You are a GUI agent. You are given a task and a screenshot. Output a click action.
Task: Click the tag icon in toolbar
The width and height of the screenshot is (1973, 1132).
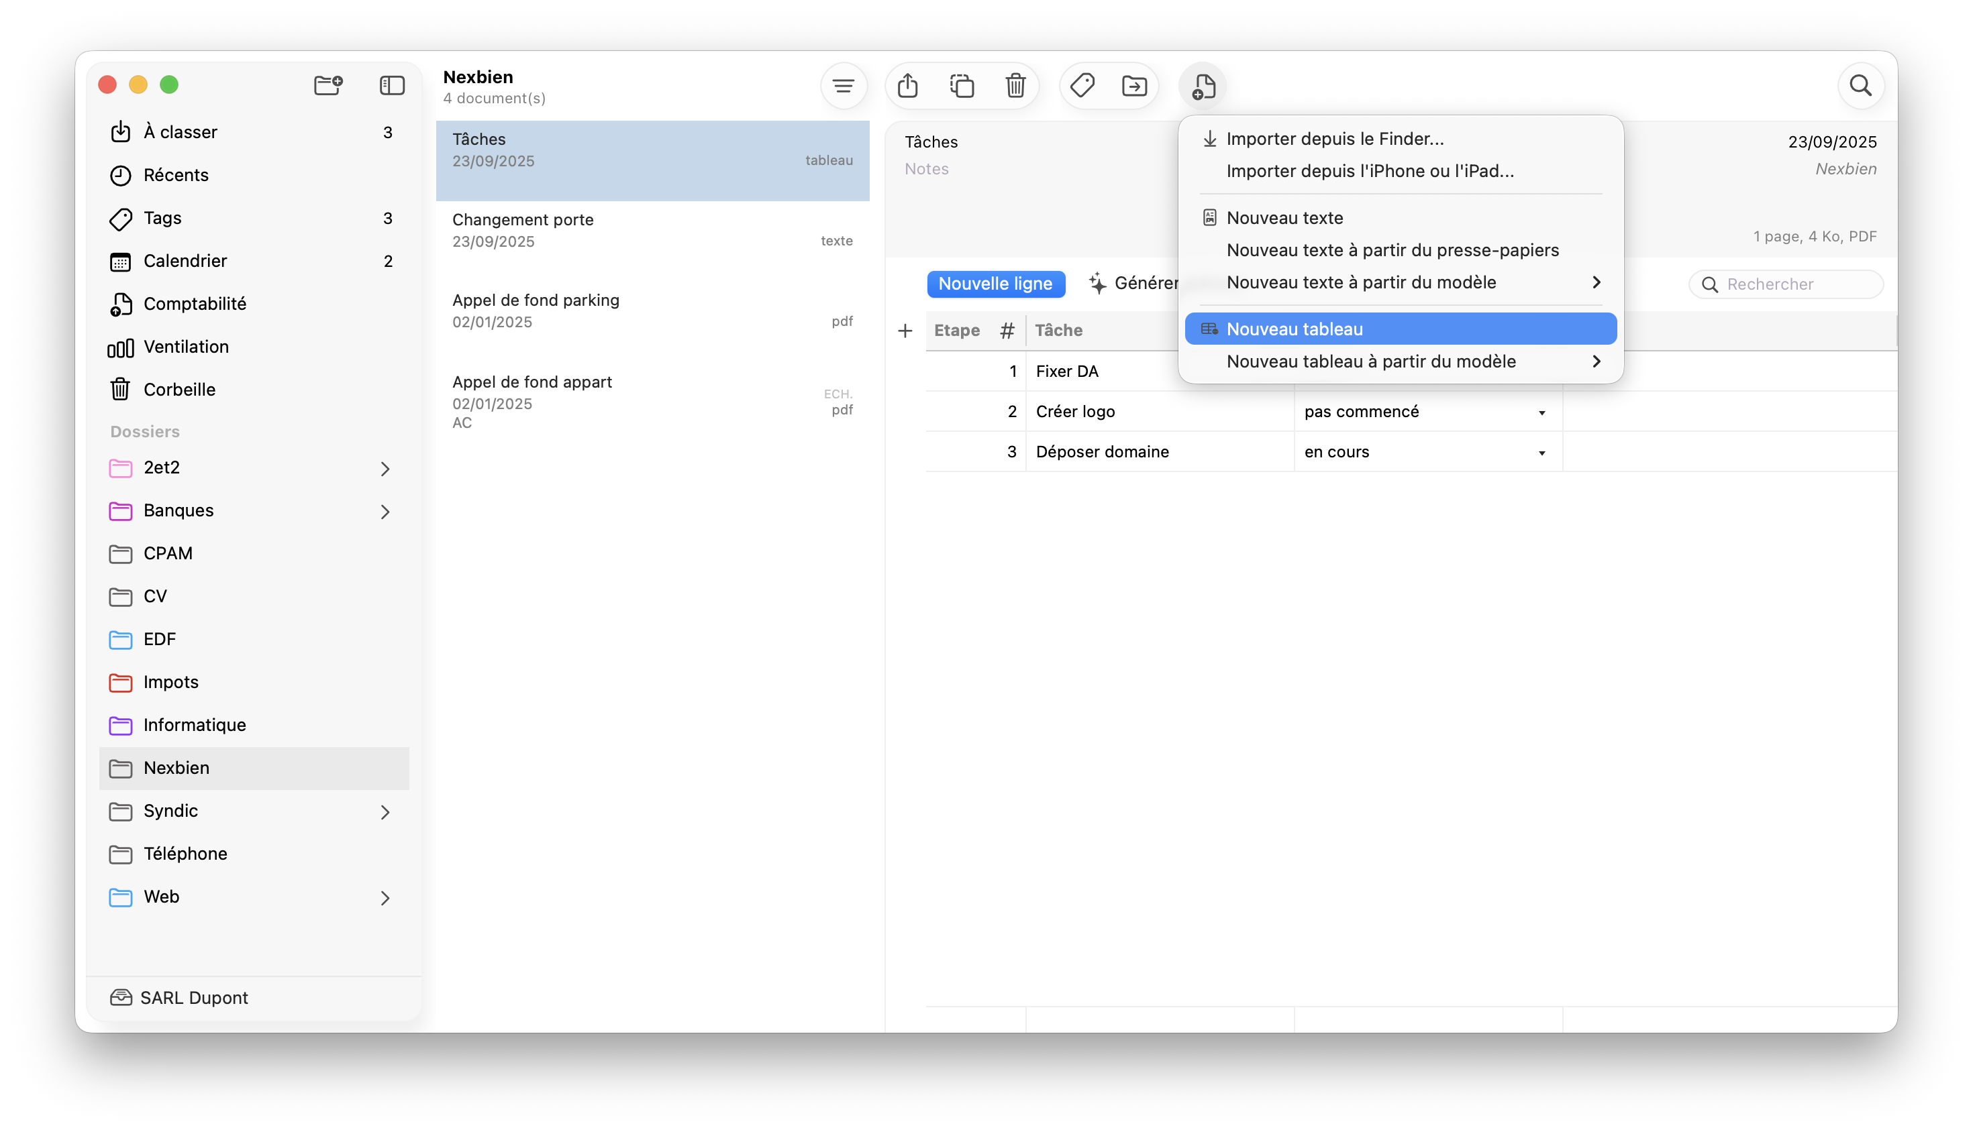click(1082, 86)
